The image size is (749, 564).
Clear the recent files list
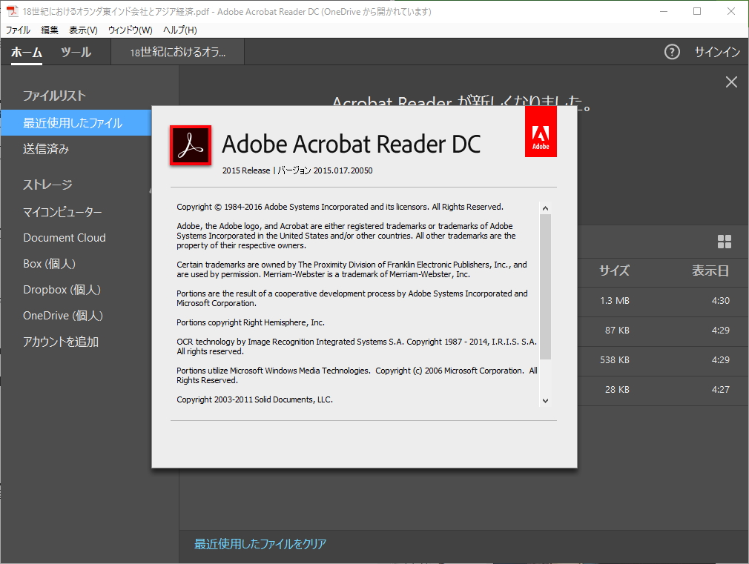point(259,543)
